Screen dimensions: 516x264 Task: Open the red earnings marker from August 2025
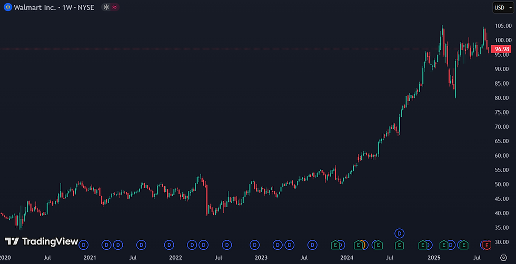(487, 245)
